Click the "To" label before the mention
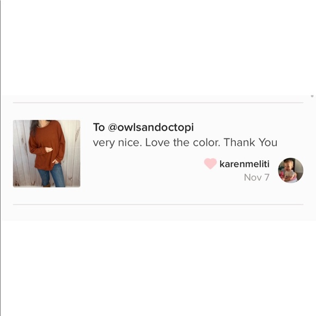Screen dimensions: 316x316 pyautogui.click(x=99, y=127)
